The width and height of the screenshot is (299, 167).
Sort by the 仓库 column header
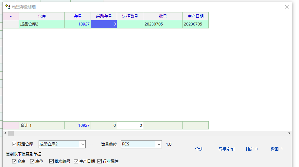[x=42, y=16]
